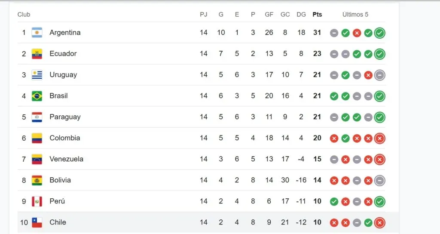Click the Venezuela flag icon
The width and height of the screenshot is (440, 234).
point(37,159)
